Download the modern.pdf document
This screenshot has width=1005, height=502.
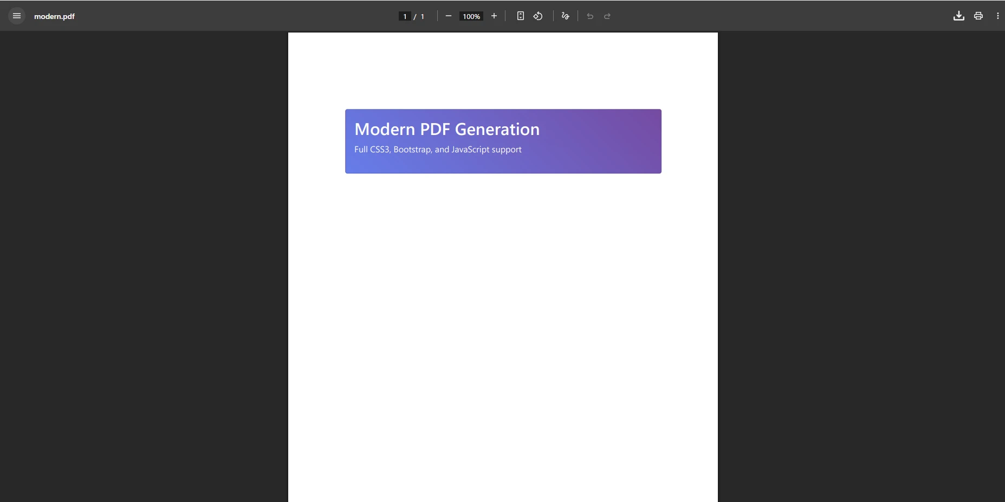[958, 16]
